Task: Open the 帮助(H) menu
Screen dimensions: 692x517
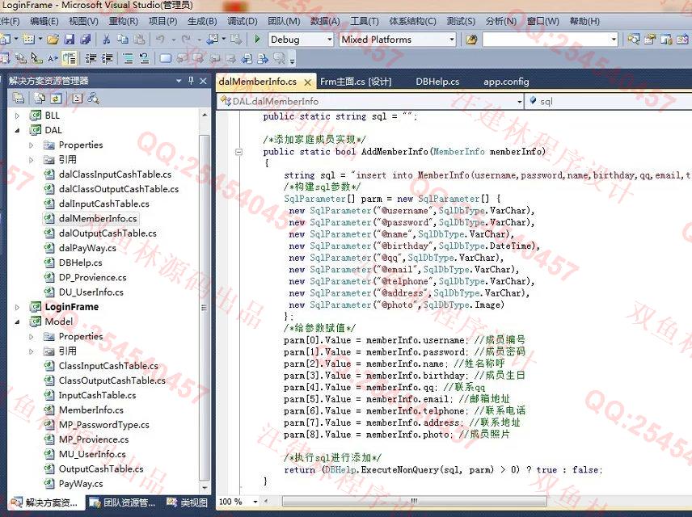Action: coord(584,21)
